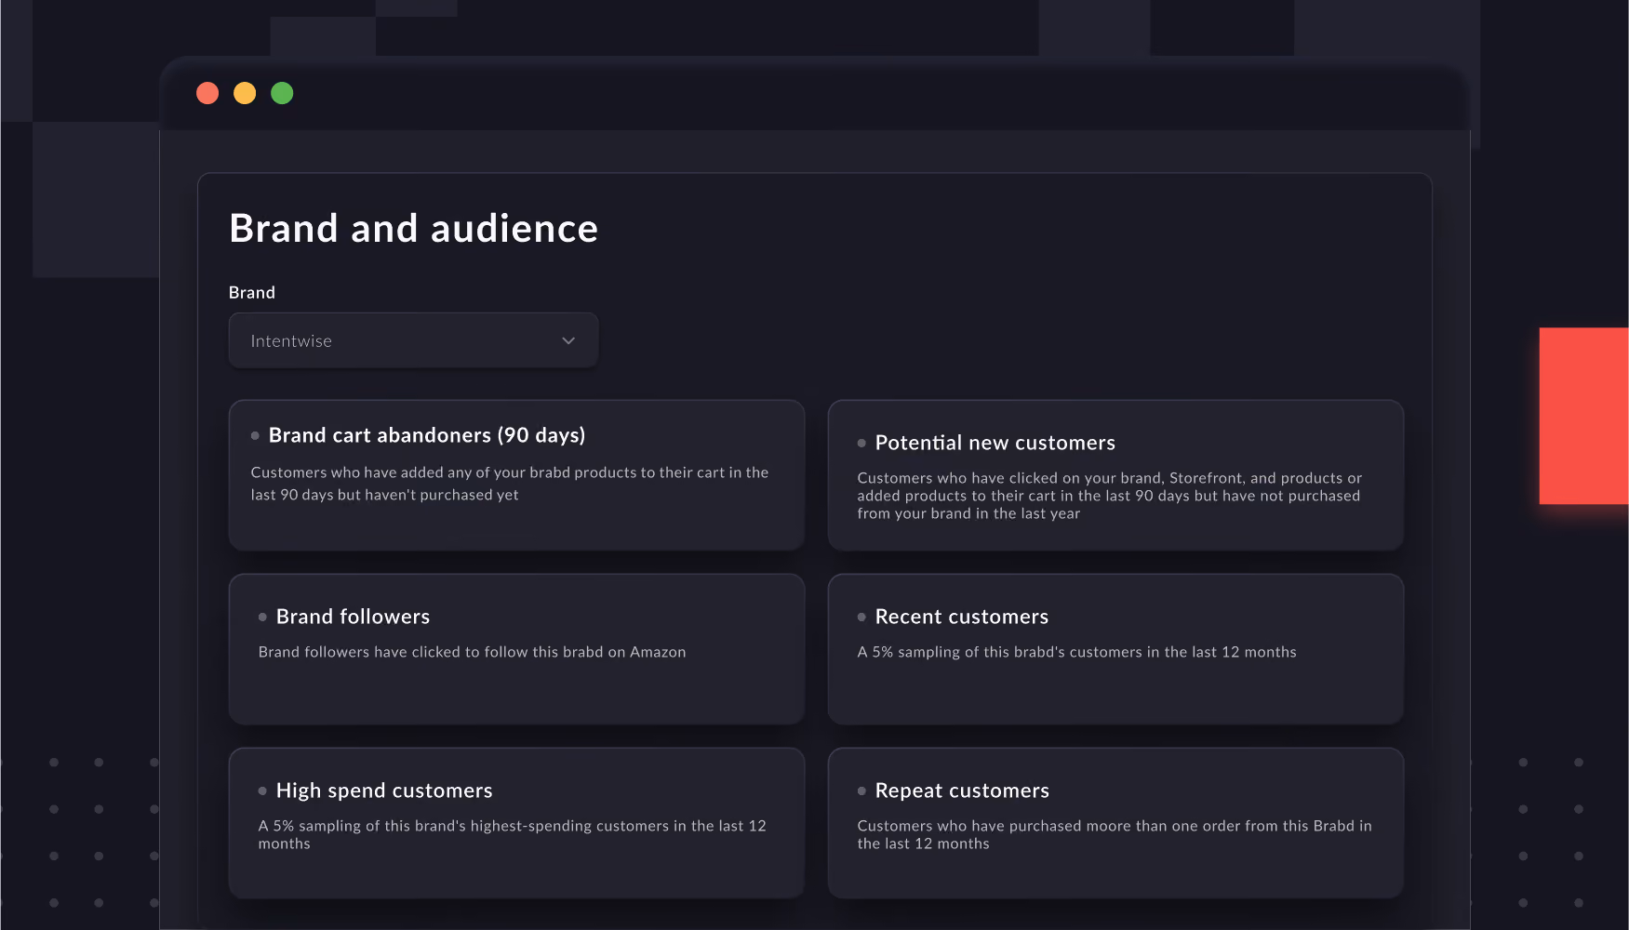Click description mentioning Storefront and products
Image resolution: width=1629 pixels, height=930 pixels.
(1110, 496)
